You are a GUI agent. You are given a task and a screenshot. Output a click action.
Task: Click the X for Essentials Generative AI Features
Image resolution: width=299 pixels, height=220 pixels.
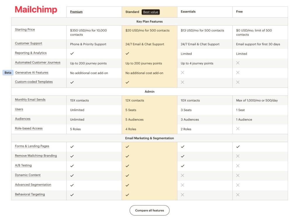pyautogui.click(x=182, y=73)
